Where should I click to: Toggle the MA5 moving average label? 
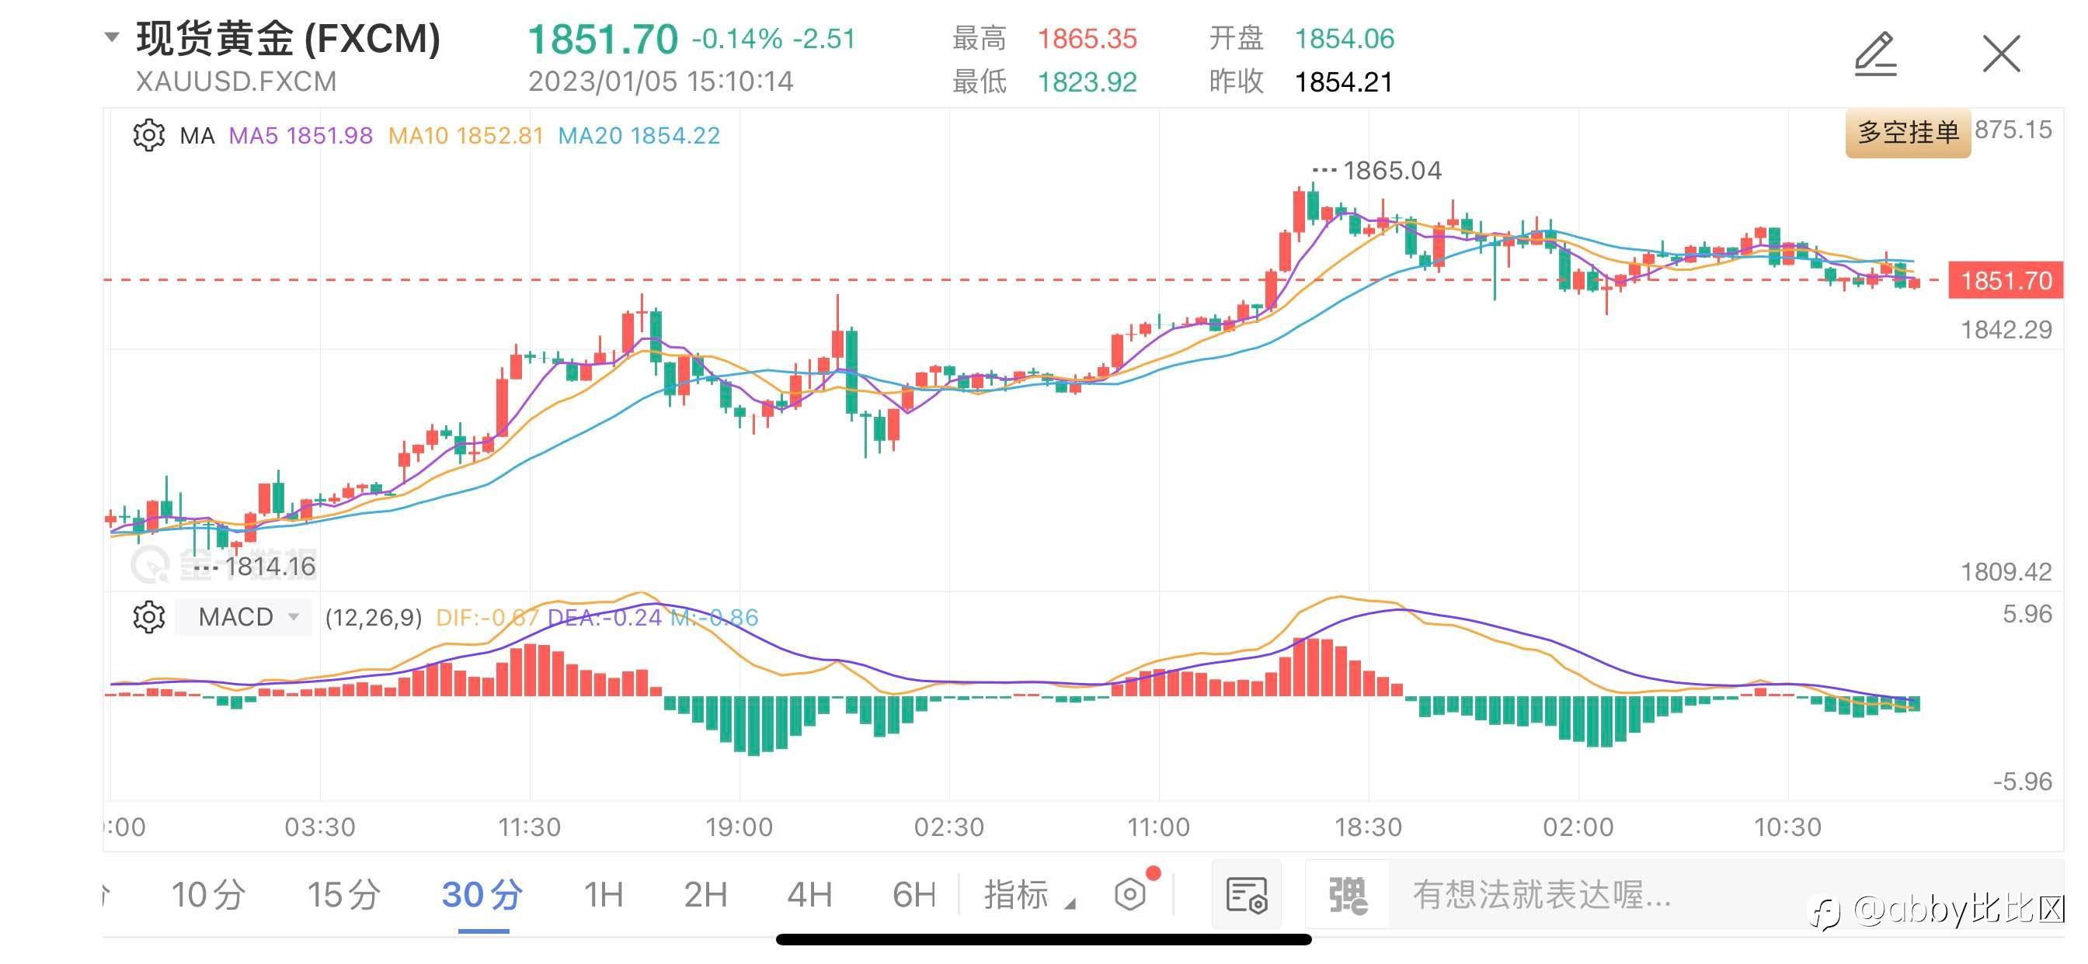pyautogui.click(x=300, y=135)
